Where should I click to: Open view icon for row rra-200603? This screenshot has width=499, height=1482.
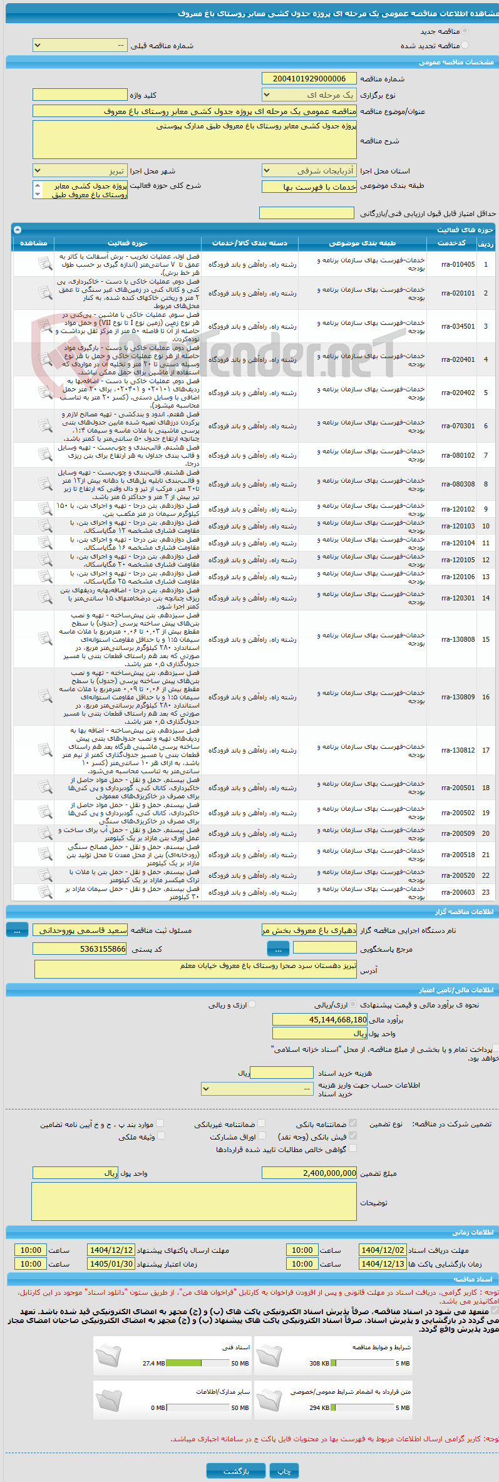[x=44, y=892]
